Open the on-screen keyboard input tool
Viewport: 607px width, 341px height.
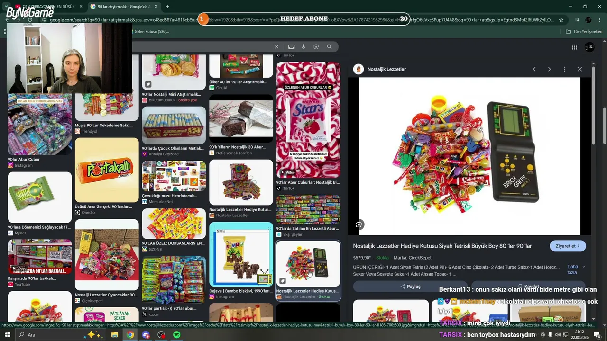[x=291, y=47]
